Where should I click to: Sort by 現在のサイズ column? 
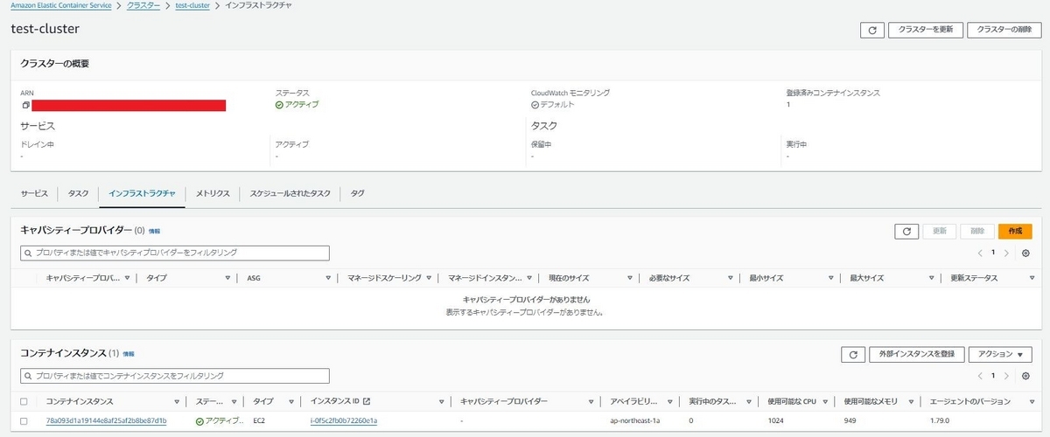[629, 278]
